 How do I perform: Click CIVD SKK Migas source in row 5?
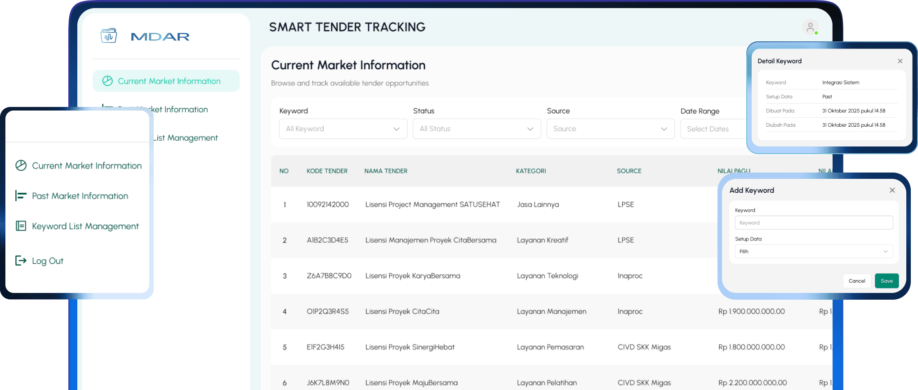[x=644, y=347]
